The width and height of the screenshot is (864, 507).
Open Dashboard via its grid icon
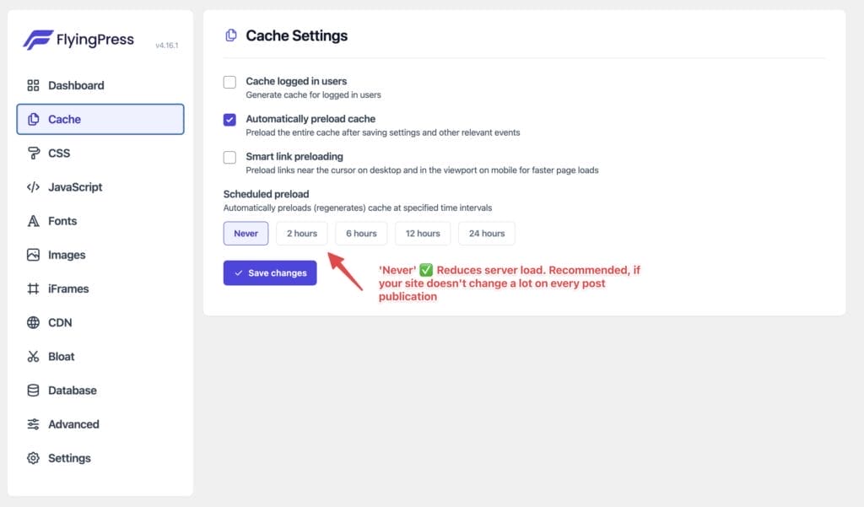(x=34, y=85)
